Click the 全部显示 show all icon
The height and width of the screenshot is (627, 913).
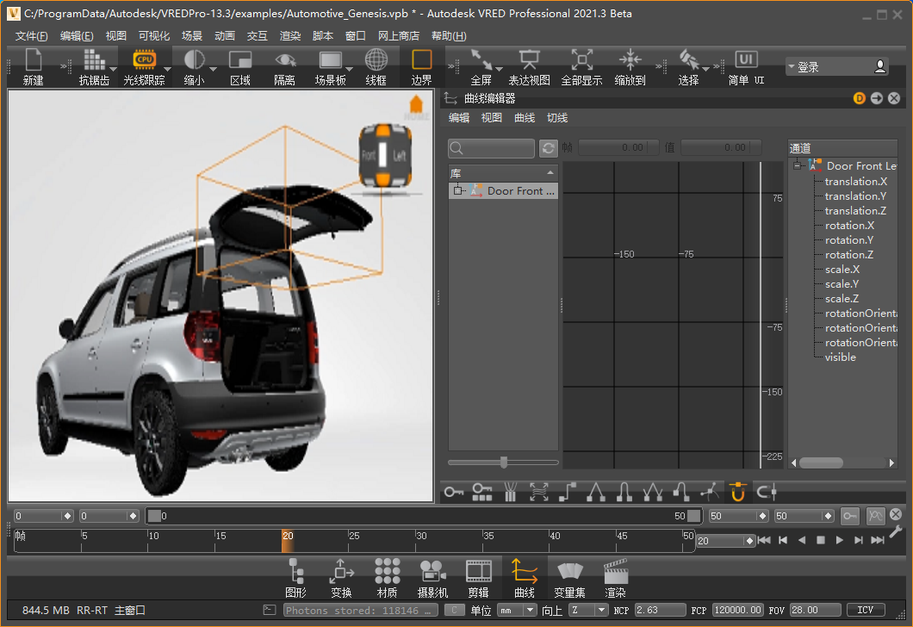(581, 60)
